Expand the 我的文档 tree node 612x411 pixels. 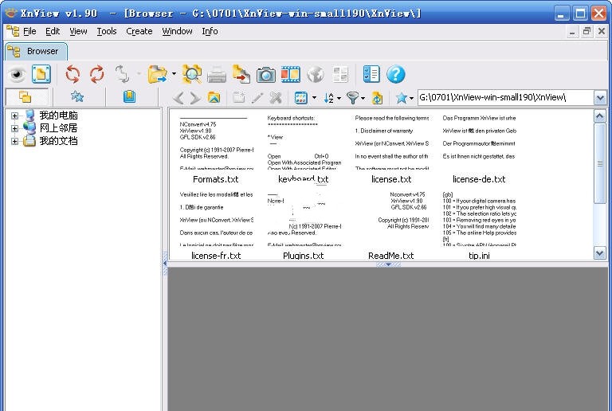coord(14,141)
